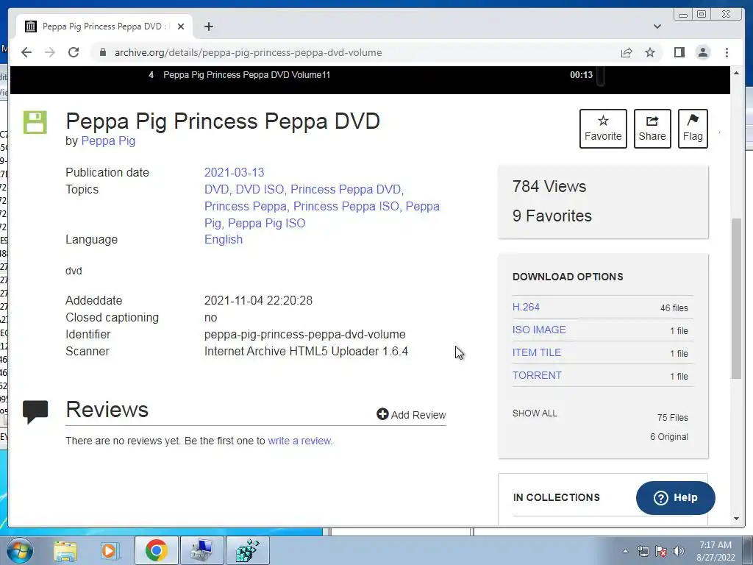The image size is (753, 565).
Task: Flag this item with flag icon
Action: pos(693,129)
